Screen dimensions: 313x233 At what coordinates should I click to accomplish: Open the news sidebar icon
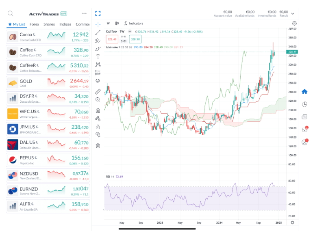tap(304, 117)
